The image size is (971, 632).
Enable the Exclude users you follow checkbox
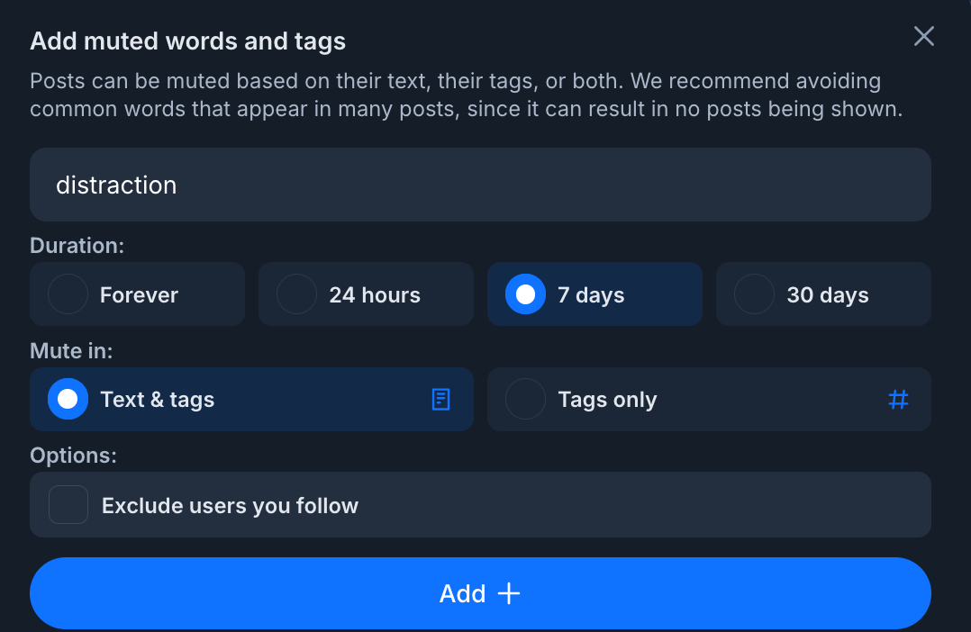(68, 505)
